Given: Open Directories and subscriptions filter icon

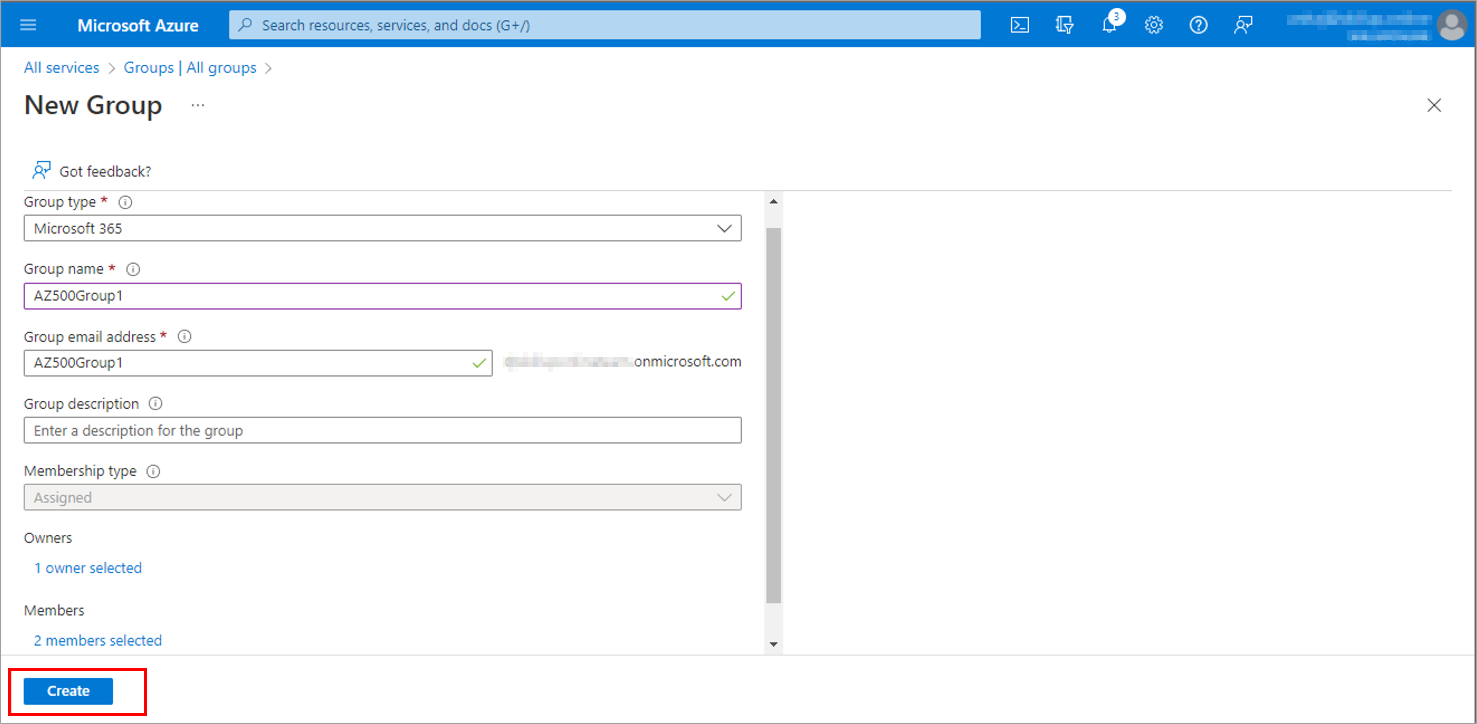Looking at the screenshot, I should click(1064, 25).
